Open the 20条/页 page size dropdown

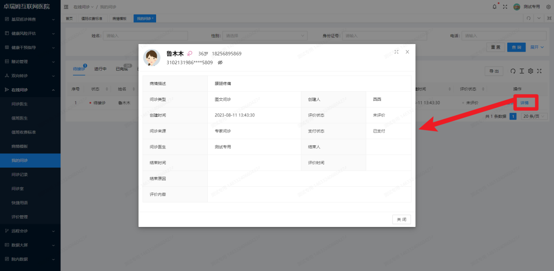[x=534, y=117]
